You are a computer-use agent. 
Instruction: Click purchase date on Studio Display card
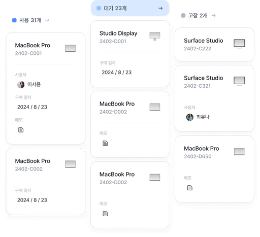click(117, 73)
